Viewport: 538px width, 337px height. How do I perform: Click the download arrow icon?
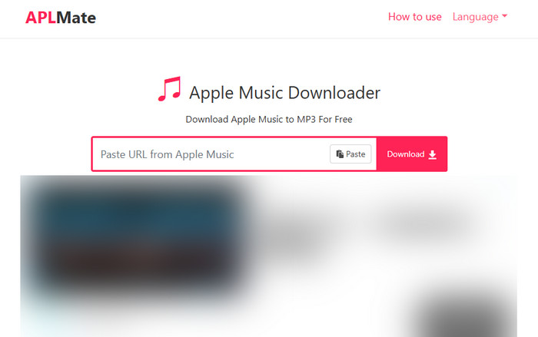point(433,154)
